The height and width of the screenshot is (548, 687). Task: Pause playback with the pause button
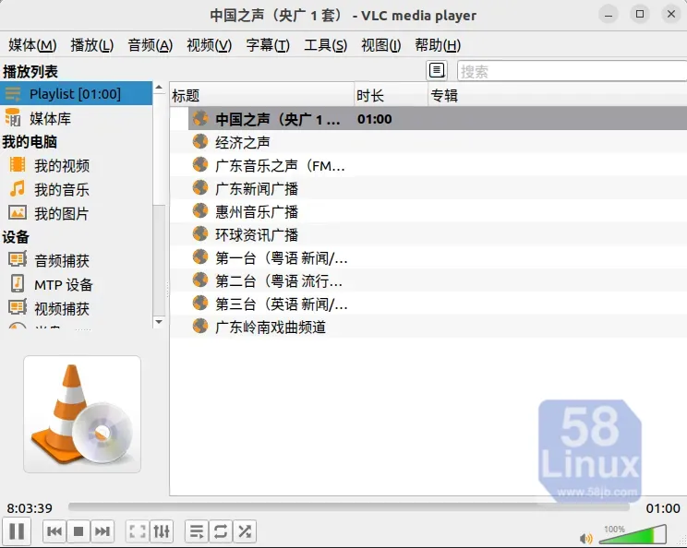(x=17, y=531)
